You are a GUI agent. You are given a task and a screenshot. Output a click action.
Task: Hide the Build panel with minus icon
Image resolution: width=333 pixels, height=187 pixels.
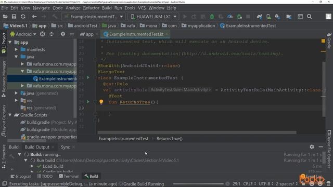click(321, 146)
